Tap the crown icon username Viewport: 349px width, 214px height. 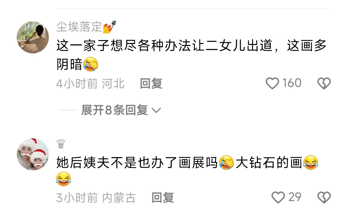click(x=61, y=144)
